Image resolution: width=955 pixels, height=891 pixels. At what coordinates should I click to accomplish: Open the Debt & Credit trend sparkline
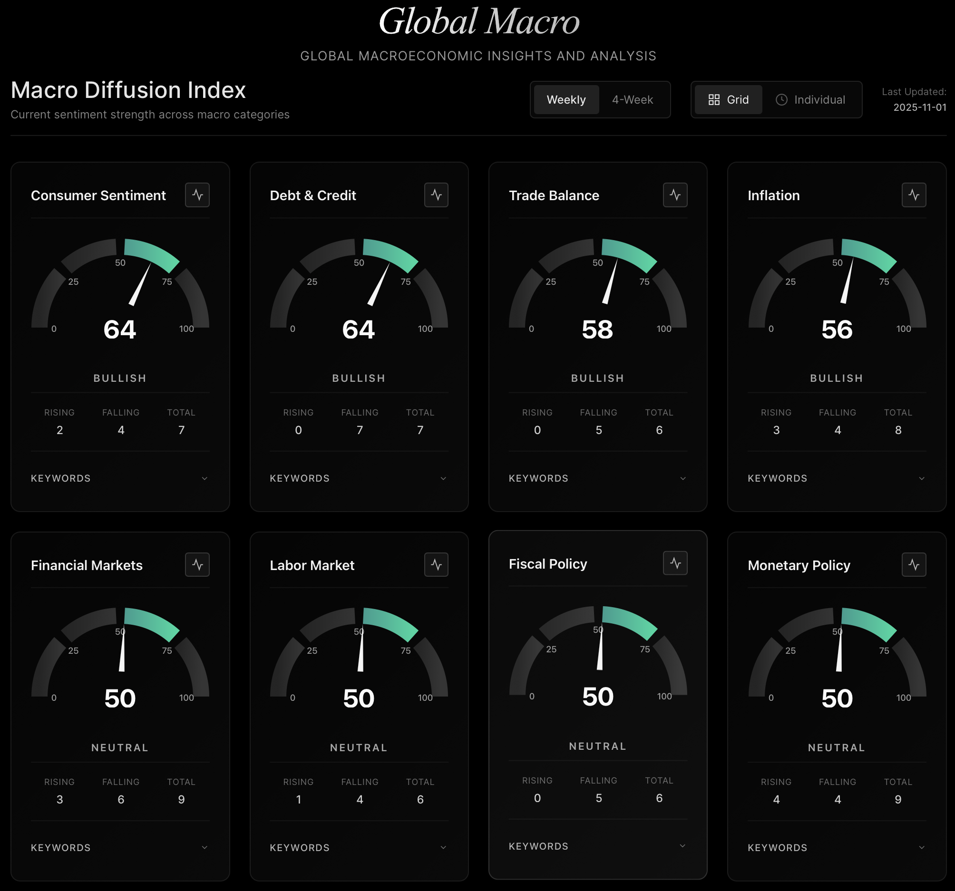[x=436, y=195]
